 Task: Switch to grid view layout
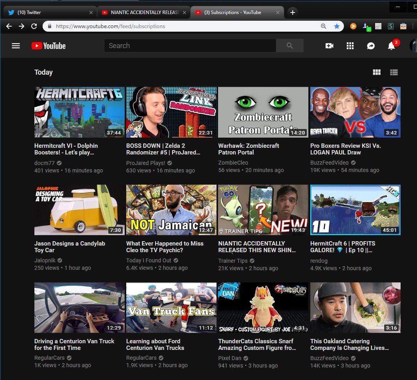click(x=377, y=72)
